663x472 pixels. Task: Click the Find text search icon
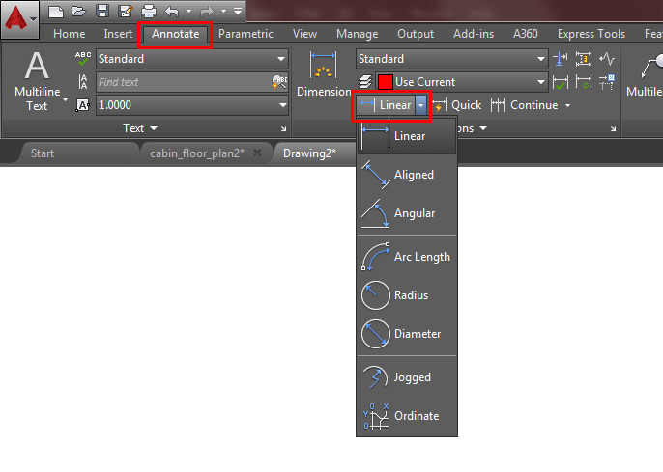[x=279, y=82]
